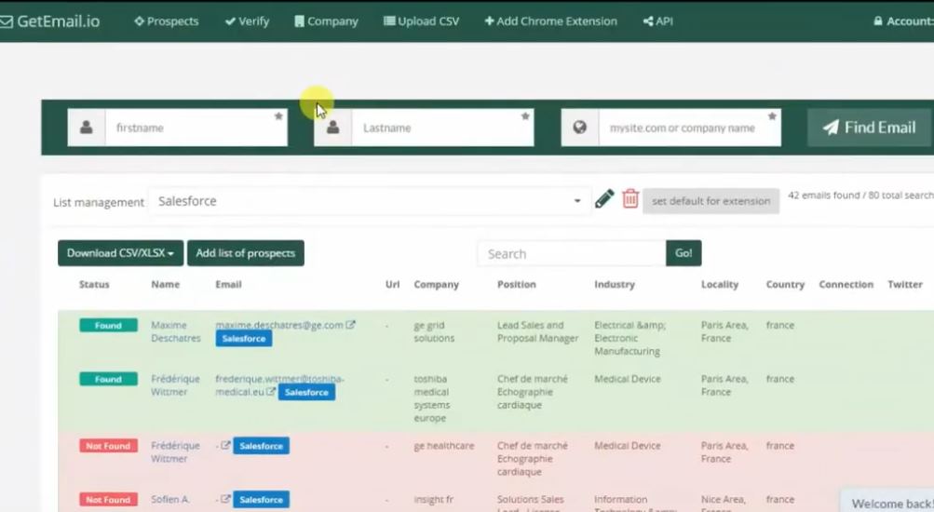Click Found badge for toshiba Frédérique Wittmer
Screen dimensions: 934x512
click(108, 379)
